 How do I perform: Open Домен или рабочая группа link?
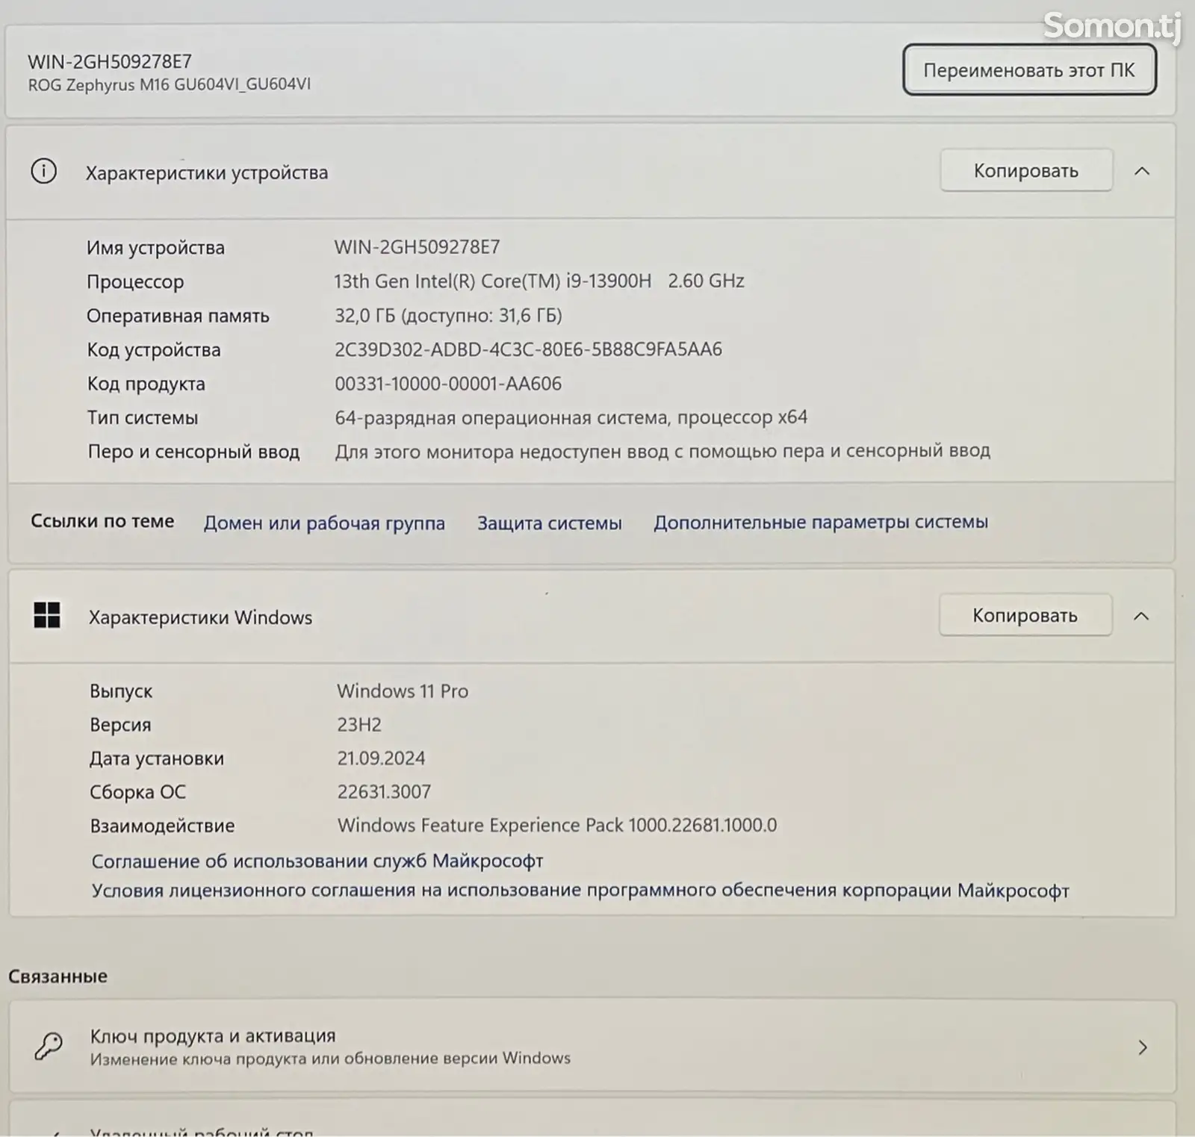tap(324, 523)
